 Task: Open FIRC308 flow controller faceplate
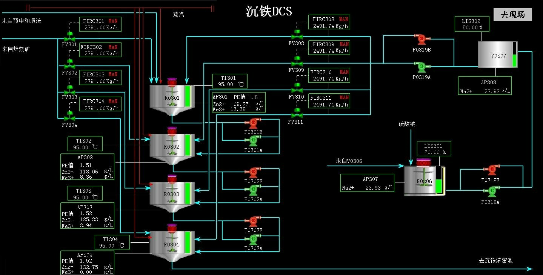(329, 22)
